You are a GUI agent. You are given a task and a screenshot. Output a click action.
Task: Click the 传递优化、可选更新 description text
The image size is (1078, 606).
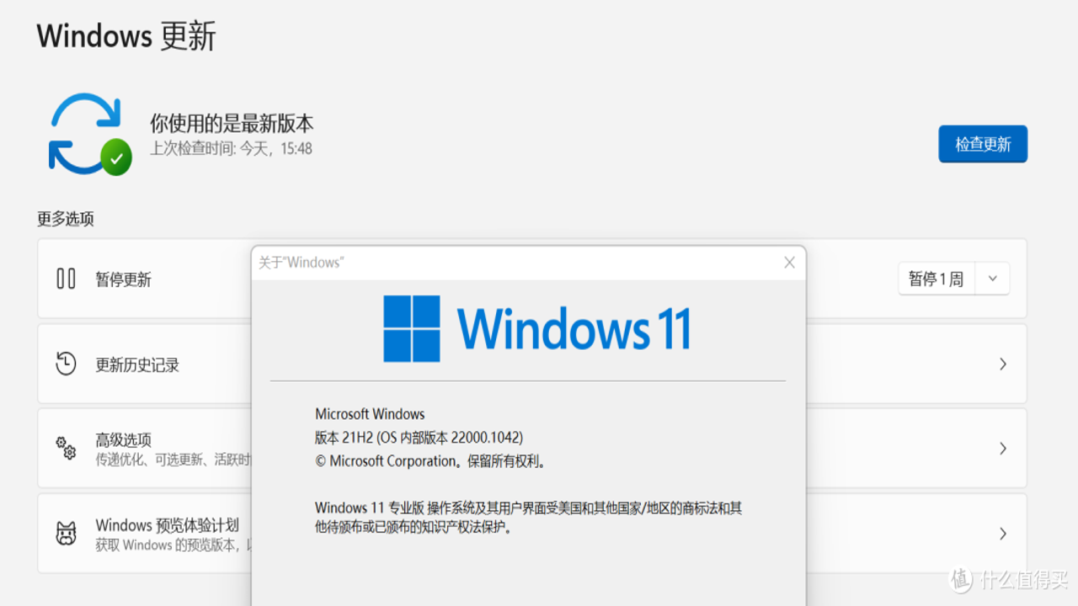(173, 460)
